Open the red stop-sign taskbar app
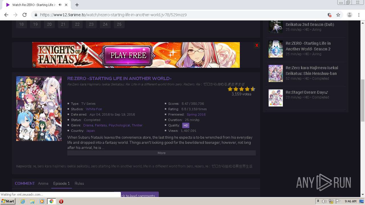 point(61,201)
